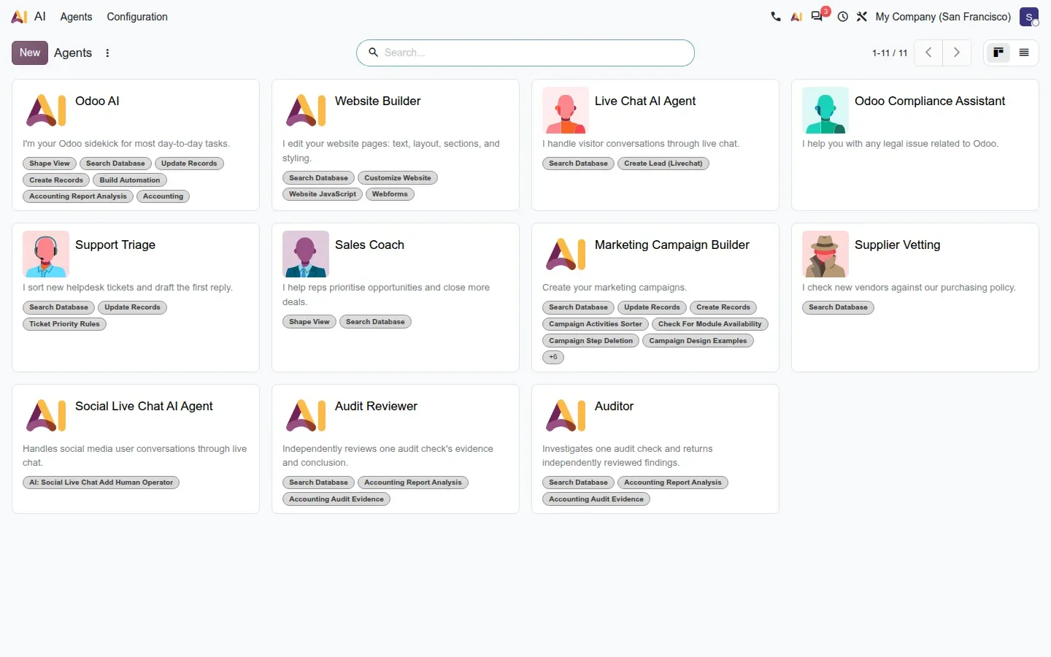Click Update Records tag on Support Triage card

coord(132,307)
